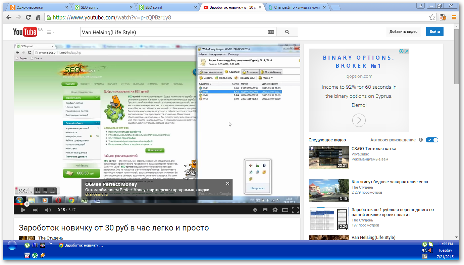Click the Добавить видео button
Screen dimensions: 464x265
pos(403,32)
